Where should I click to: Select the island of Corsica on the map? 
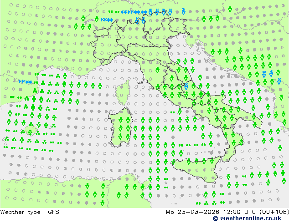[x=123, y=92]
